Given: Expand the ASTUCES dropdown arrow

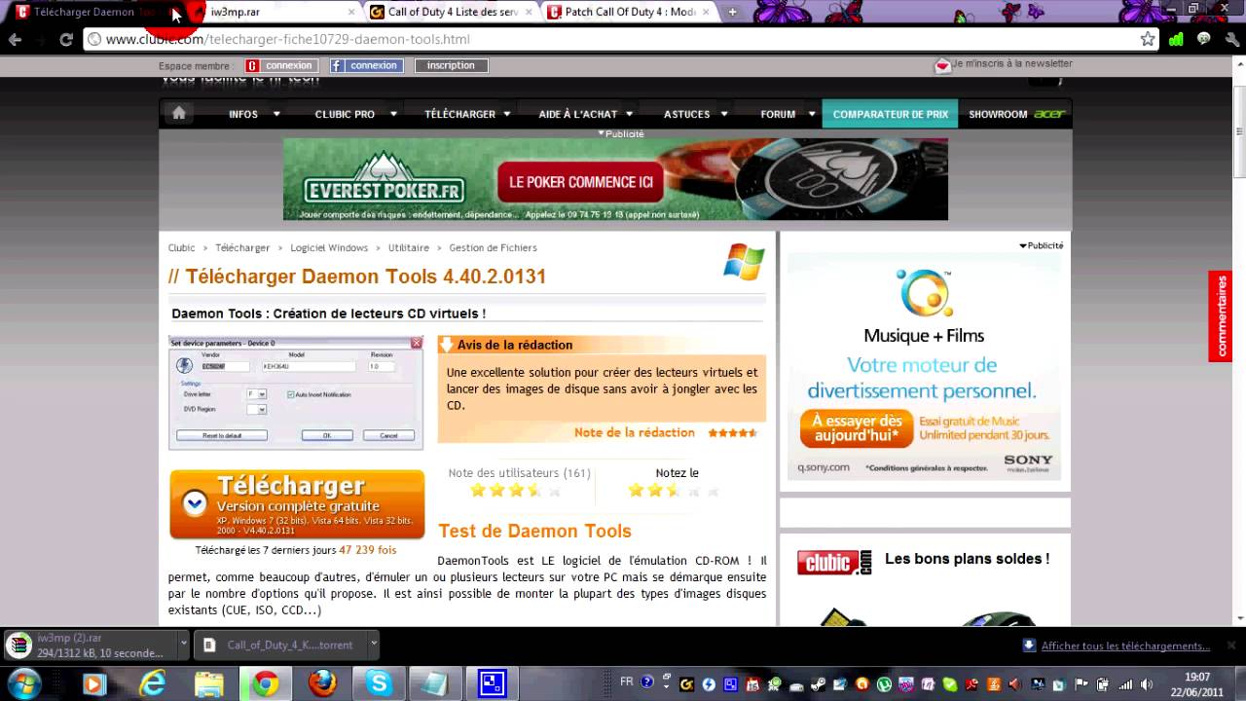Looking at the screenshot, I should tap(724, 114).
